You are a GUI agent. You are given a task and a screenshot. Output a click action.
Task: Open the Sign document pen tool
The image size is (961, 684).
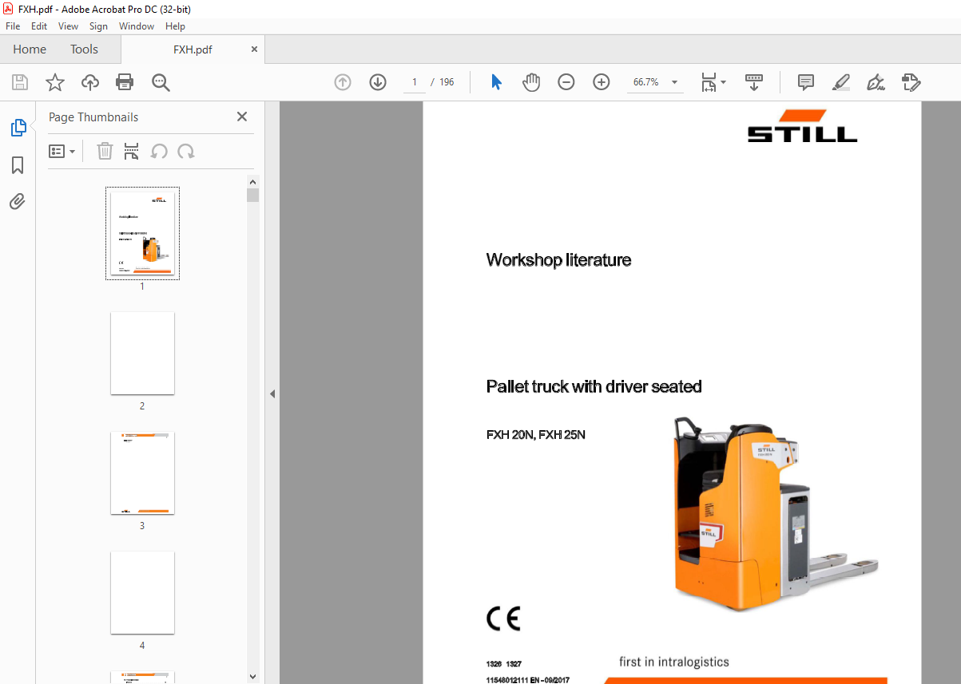876,82
